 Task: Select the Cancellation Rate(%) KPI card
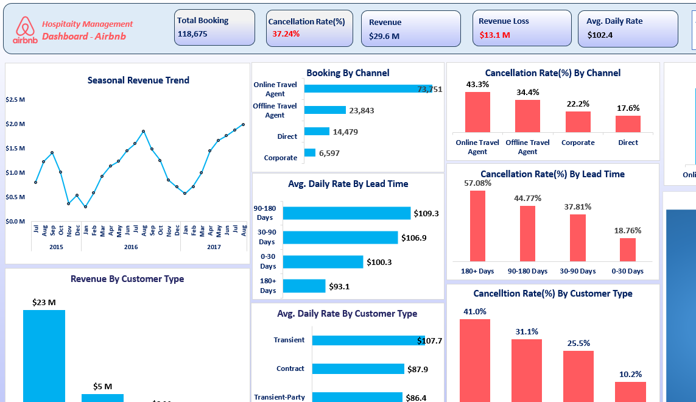(309, 29)
